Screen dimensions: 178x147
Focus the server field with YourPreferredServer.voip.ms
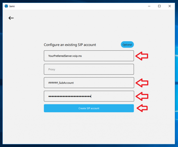click(x=89, y=56)
